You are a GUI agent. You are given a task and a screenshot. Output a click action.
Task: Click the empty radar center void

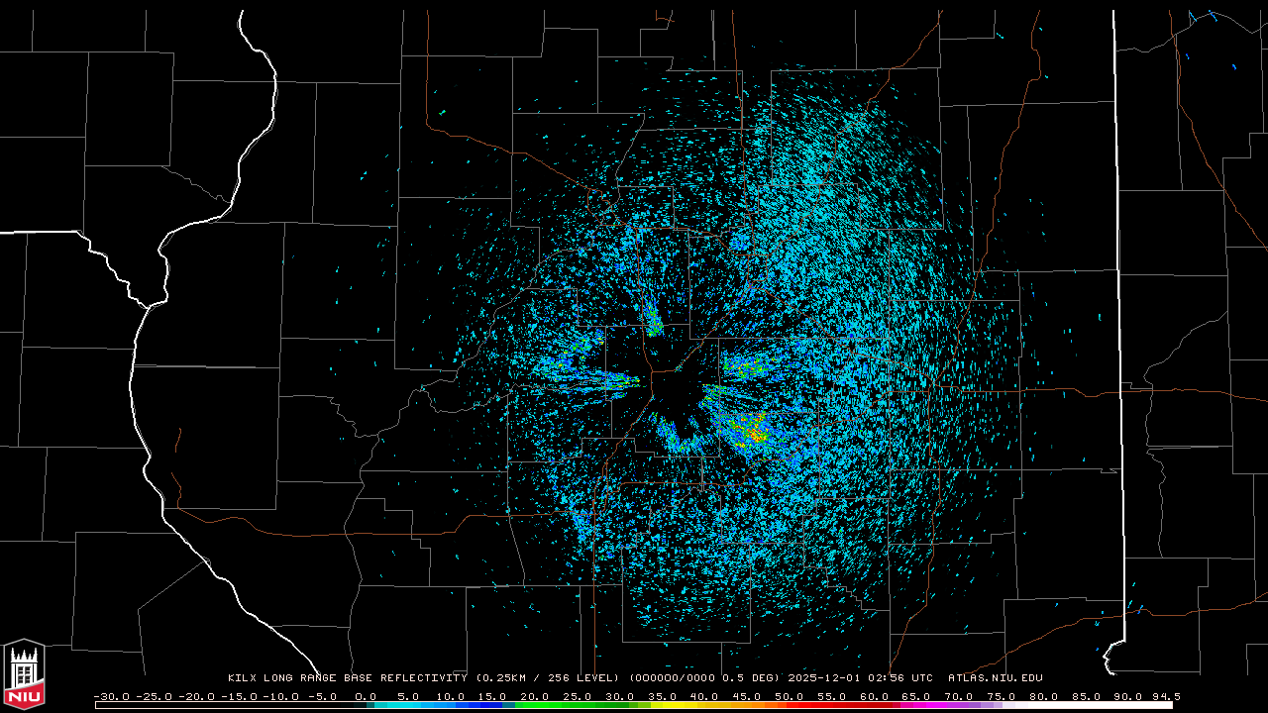pyautogui.click(x=677, y=396)
